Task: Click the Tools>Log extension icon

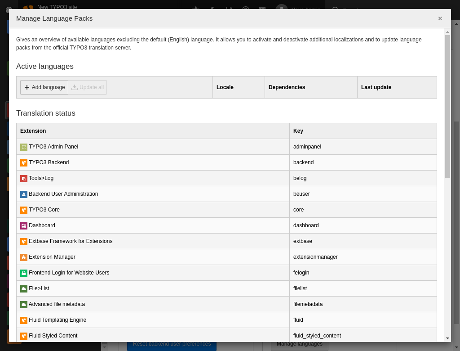Action: tap(24, 179)
